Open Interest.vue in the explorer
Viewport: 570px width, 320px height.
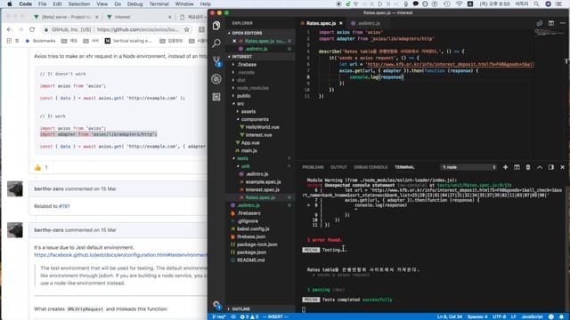click(258, 135)
